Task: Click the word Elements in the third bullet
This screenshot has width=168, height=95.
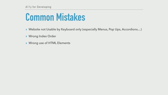Action: point(64,43)
